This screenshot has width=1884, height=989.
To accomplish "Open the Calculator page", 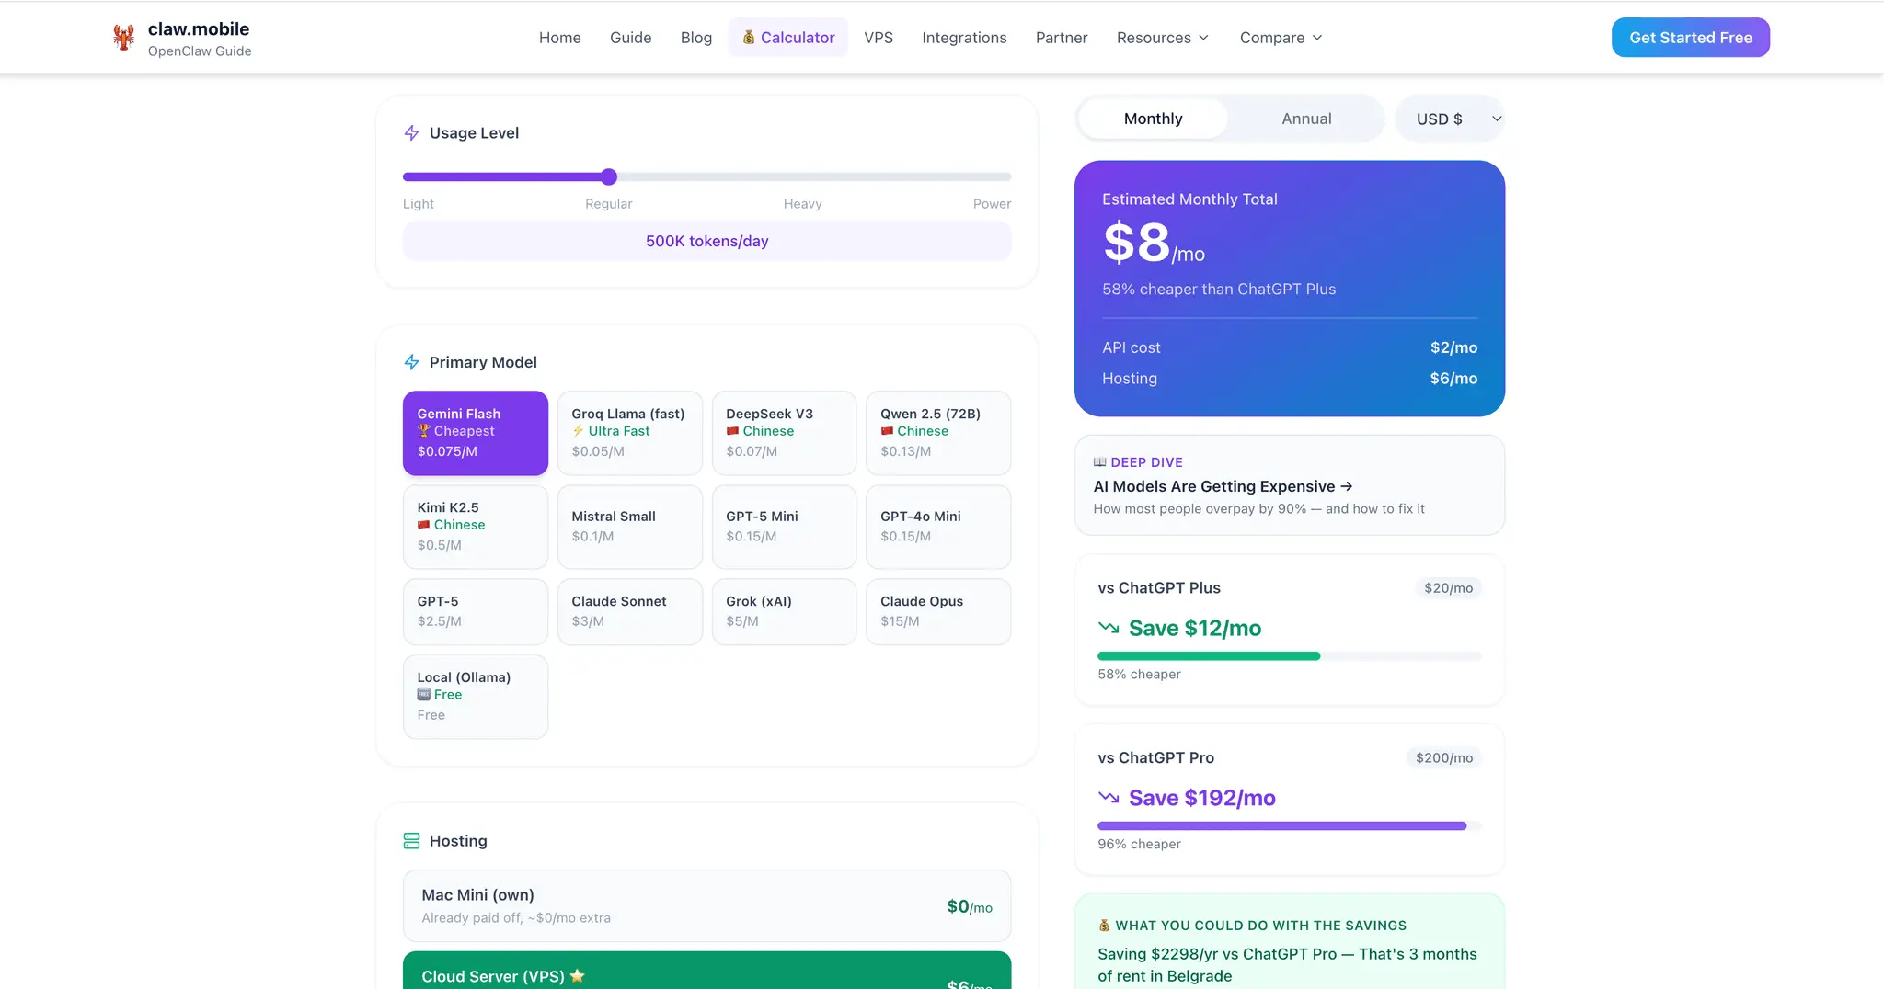I will [x=788, y=38].
